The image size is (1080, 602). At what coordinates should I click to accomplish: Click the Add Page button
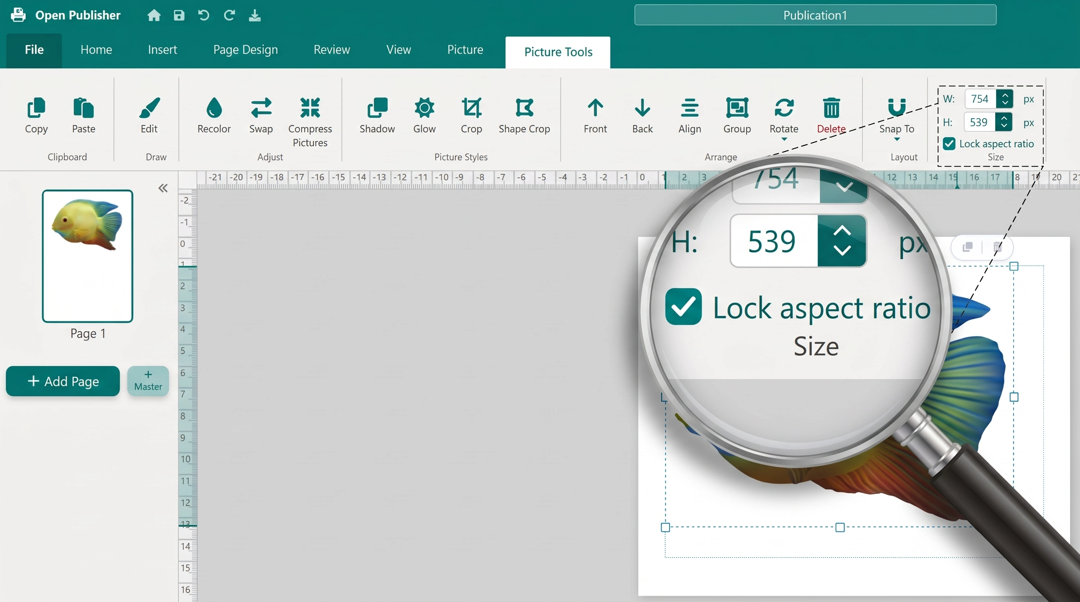pos(63,381)
